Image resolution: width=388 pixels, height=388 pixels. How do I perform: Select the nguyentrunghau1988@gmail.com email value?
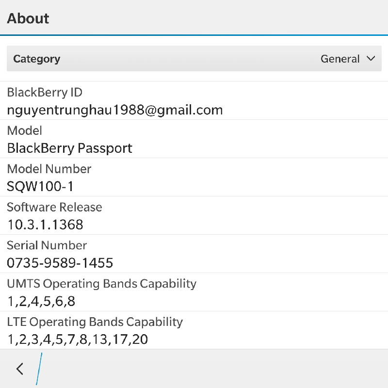point(115,110)
